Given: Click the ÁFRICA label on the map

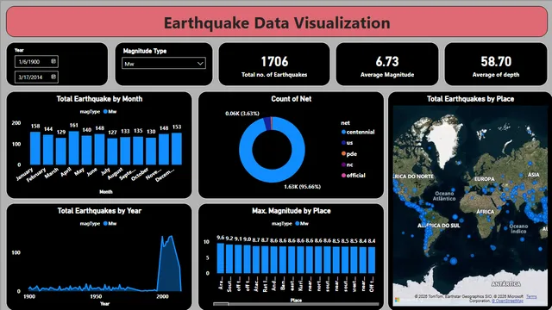Looking at the screenshot, I should pos(485,212).
